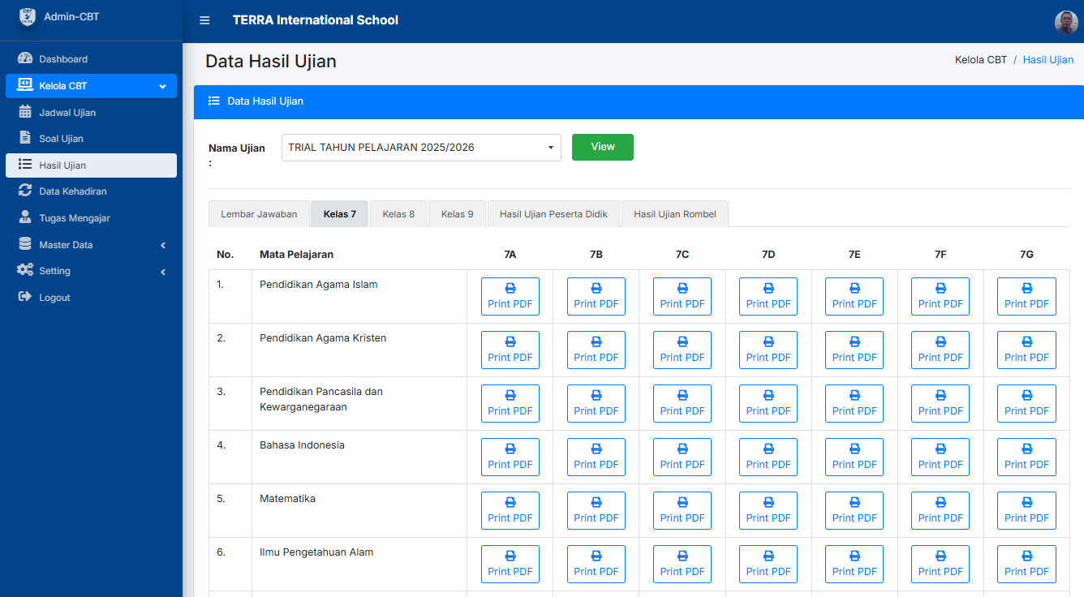Expand the Setting submenu
The height and width of the screenshot is (597, 1084).
pos(162,272)
